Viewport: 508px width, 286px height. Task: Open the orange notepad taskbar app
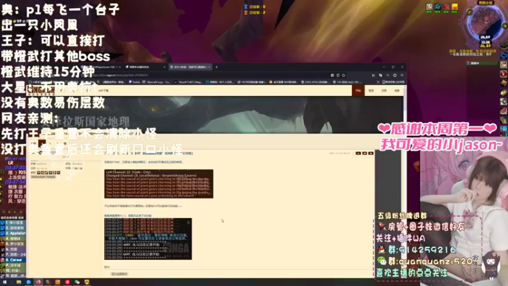[x=58, y=282]
